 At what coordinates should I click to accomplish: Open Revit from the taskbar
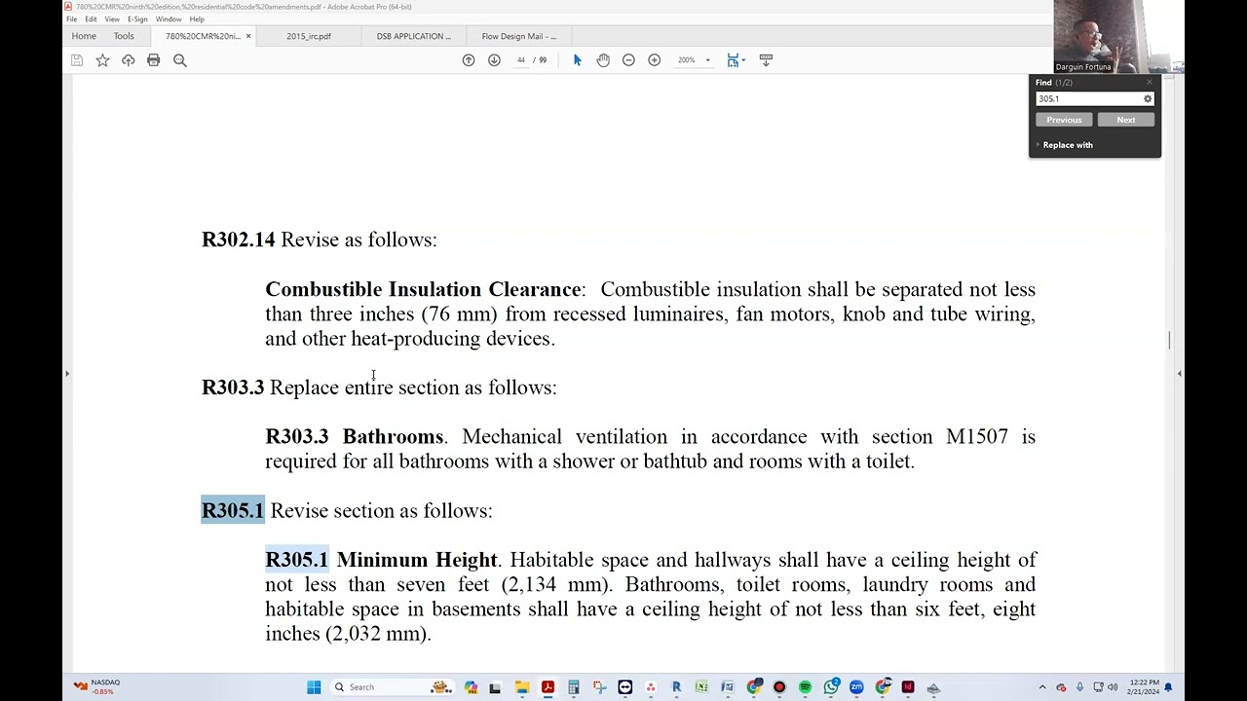pos(676,687)
